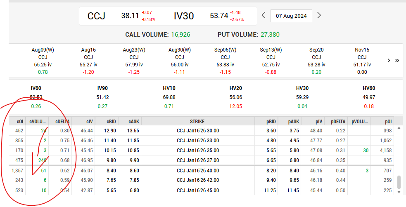Screen dimensions: 406x207
Task: Select the Sep20 expiration
Action: (316, 61)
